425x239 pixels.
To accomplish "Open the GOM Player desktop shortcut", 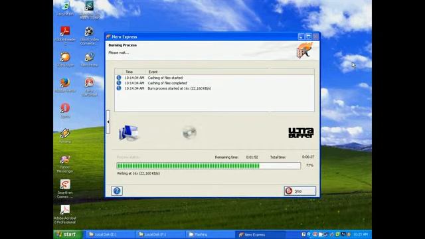I will [65, 60].
